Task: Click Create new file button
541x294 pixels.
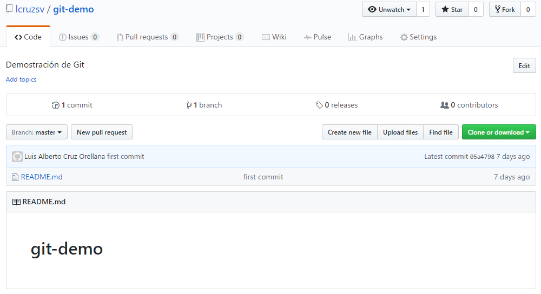Action: [x=349, y=132]
